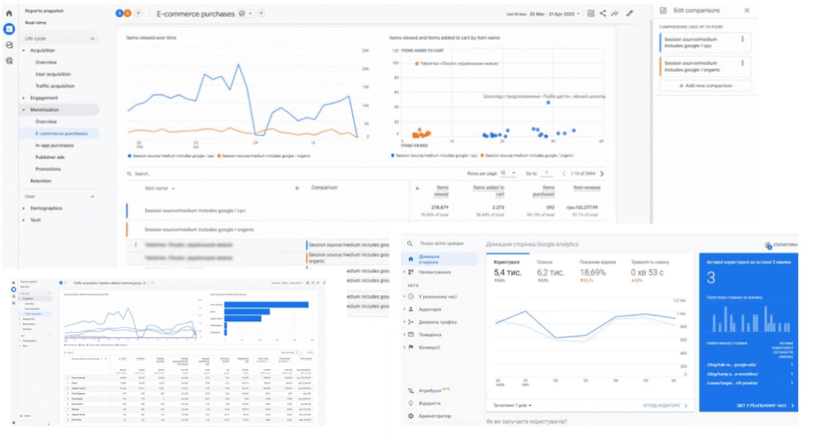Expand the Engagement tree node
The width and height of the screenshot is (814, 440).
pos(24,98)
